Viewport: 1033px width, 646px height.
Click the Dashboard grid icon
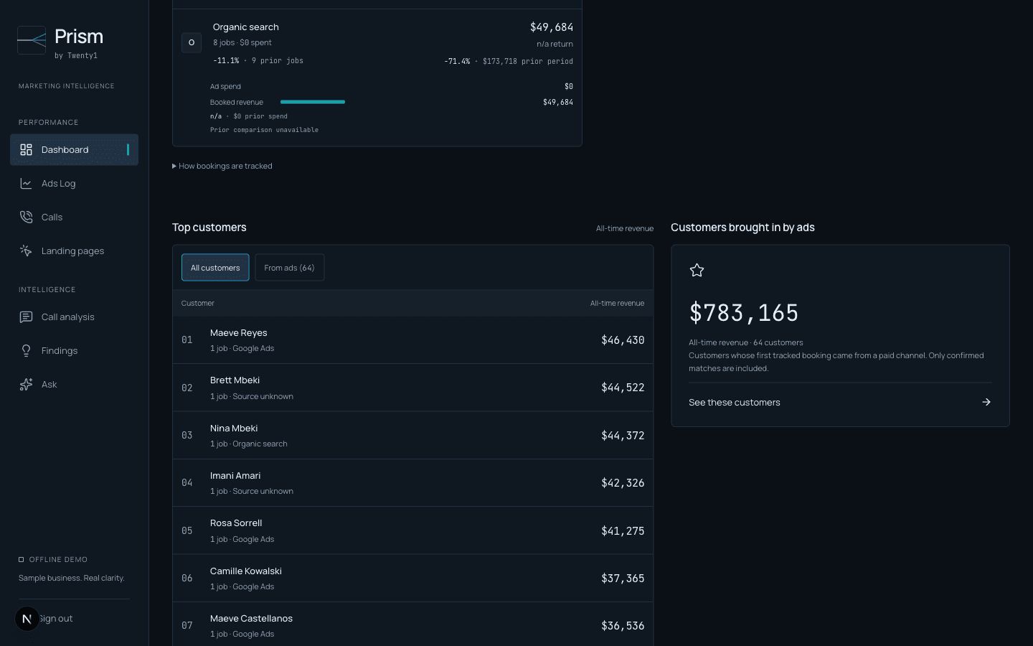(27, 149)
